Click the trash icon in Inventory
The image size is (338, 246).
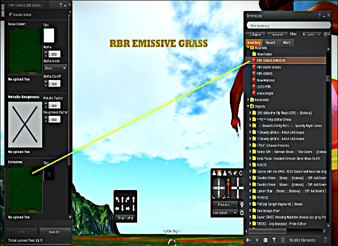[x=325, y=240]
